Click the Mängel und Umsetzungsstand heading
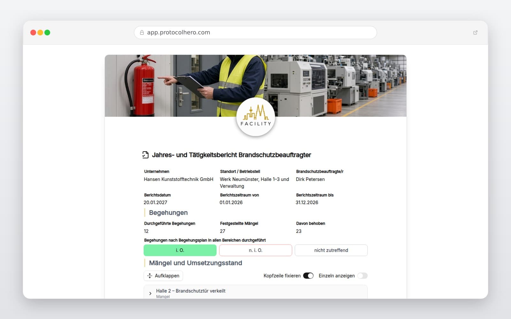Viewport: 511px width, 319px height. tap(195, 263)
